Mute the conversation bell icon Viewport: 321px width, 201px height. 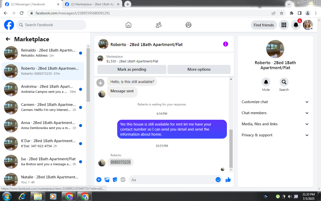pyautogui.click(x=266, y=82)
